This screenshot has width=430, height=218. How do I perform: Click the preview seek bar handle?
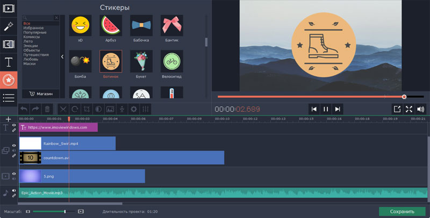[404, 97]
